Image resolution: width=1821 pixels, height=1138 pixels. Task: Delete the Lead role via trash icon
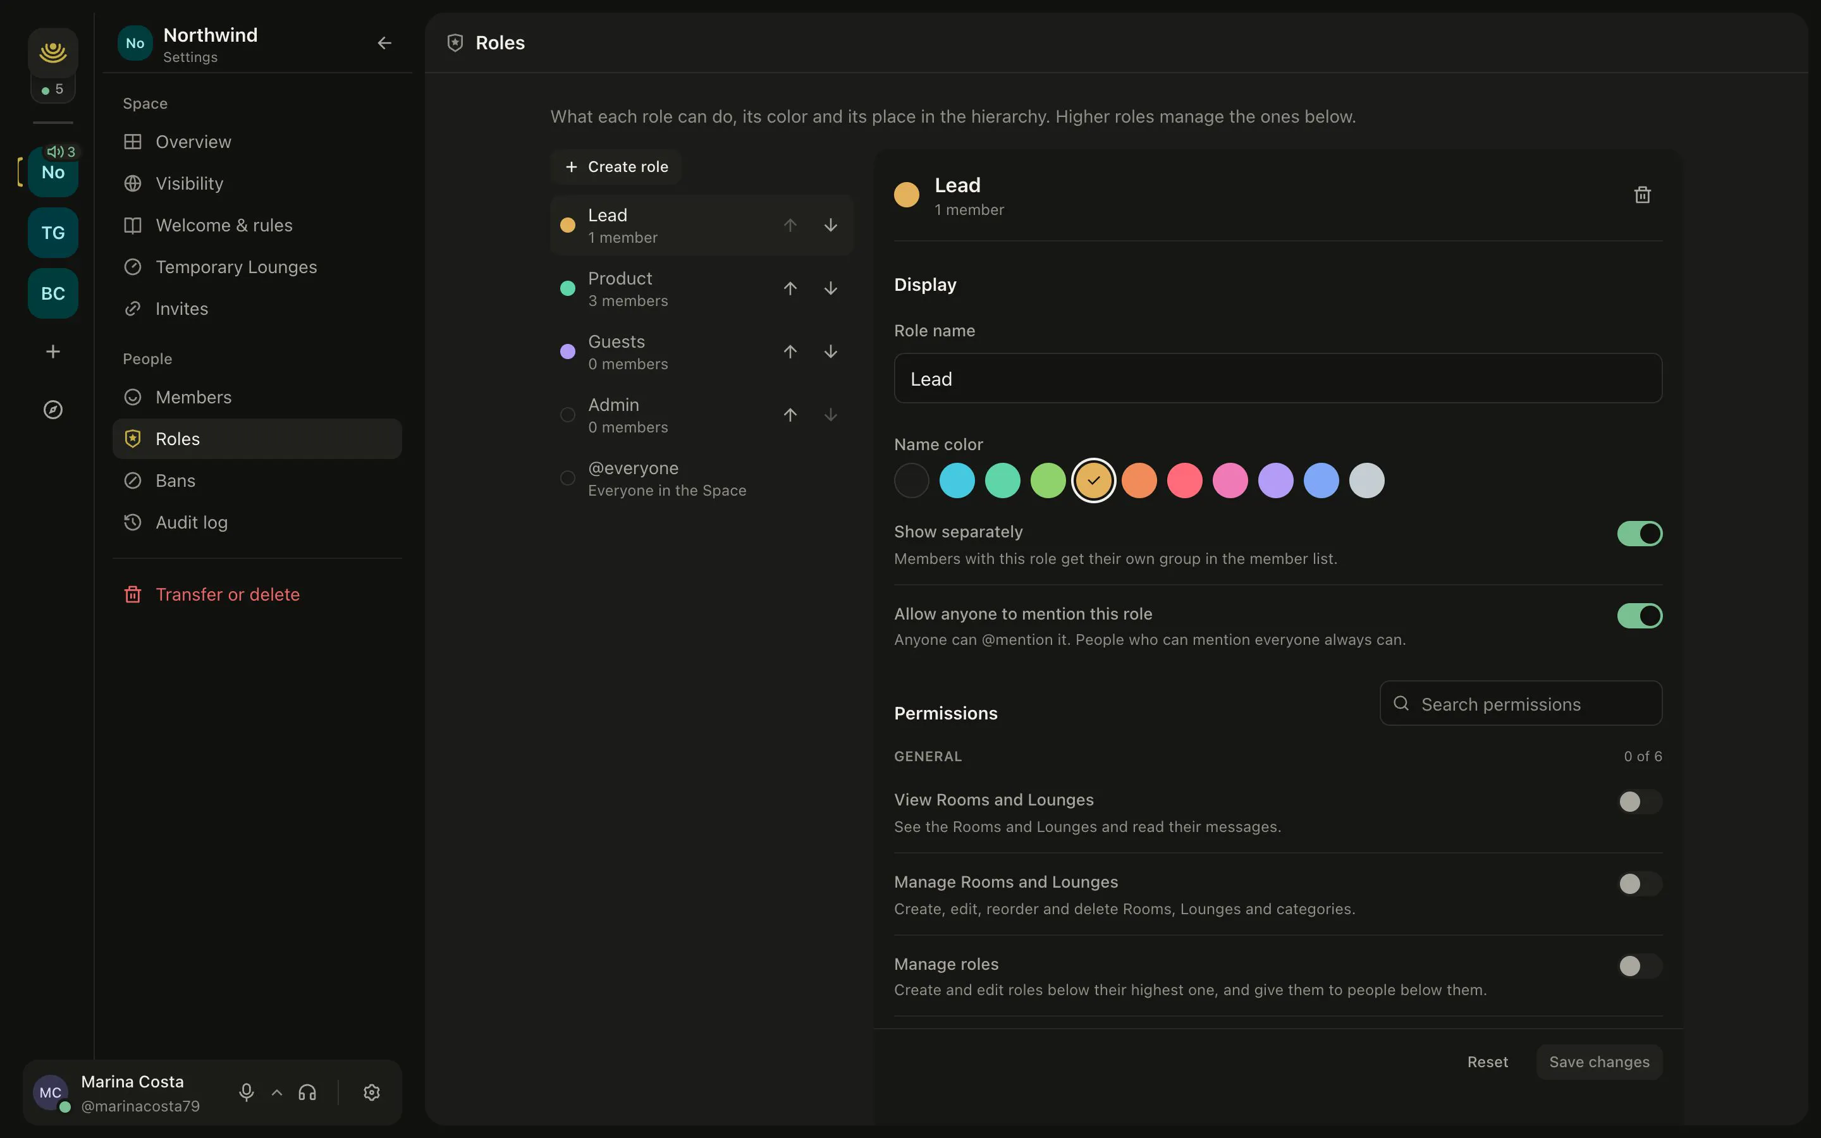1642,195
